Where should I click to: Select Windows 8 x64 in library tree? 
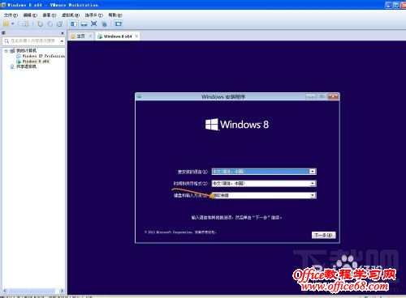pos(36,62)
